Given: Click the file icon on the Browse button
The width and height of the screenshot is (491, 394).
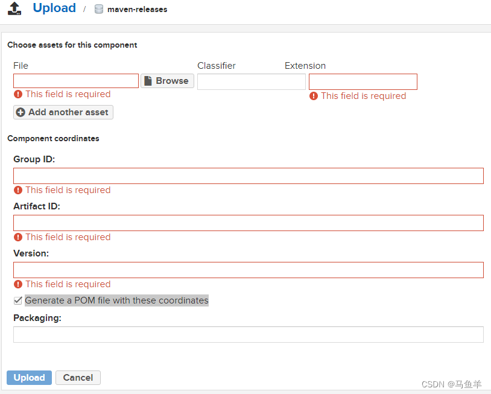Looking at the screenshot, I should 148,80.
